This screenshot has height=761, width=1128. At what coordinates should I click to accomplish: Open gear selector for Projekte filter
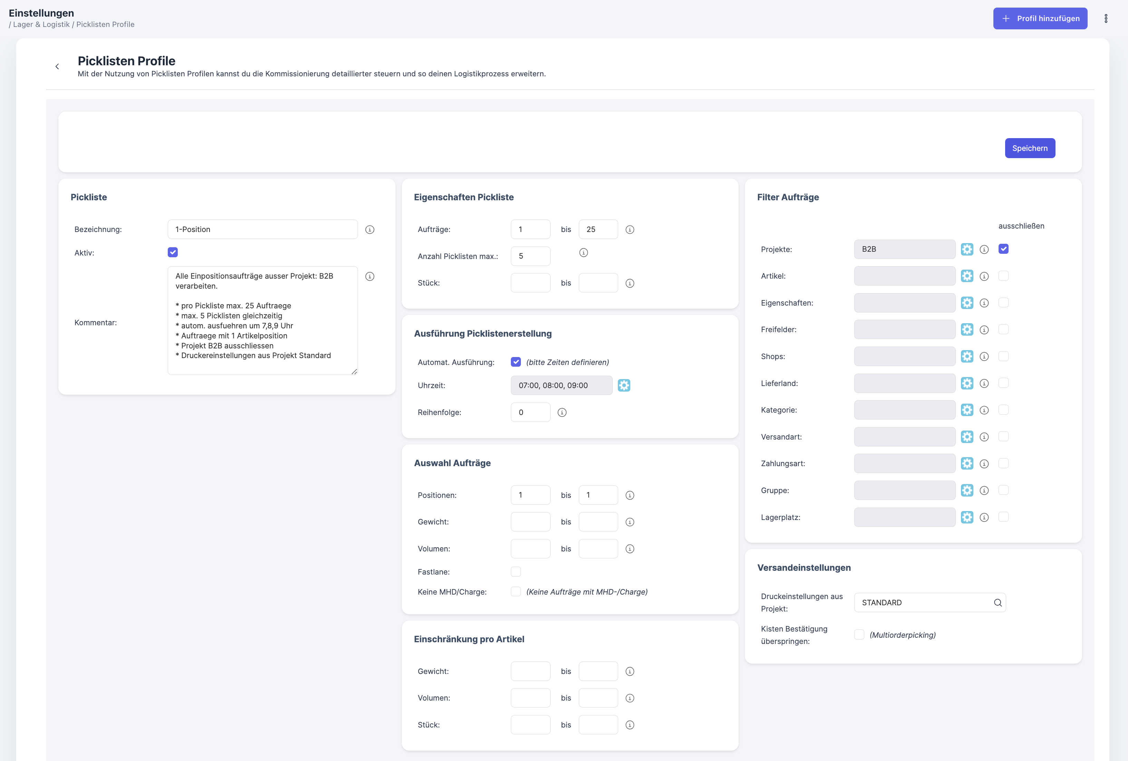pyautogui.click(x=967, y=249)
